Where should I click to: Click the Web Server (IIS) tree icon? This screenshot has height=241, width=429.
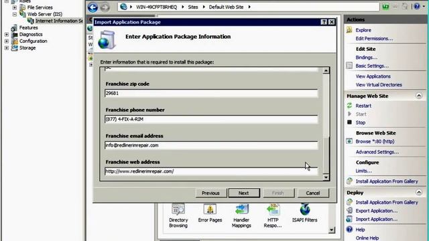click(x=23, y=14)
